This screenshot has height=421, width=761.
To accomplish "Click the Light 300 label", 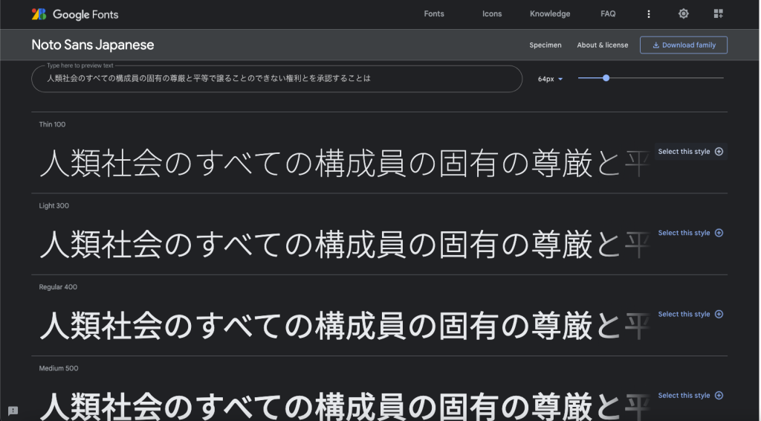I will (x=54, y=206).
